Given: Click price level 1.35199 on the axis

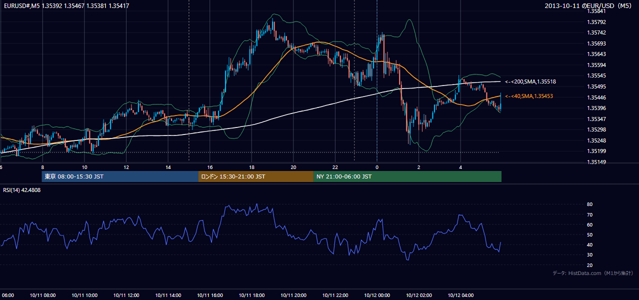Looking at the screenshot, I should point(596,151).
